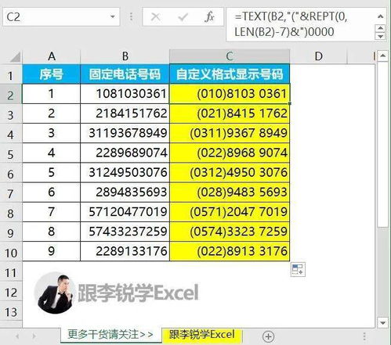This screenshot has height=345, width=391.
Task: Click the Cancel (X) formula bar icon
Action: pyautogui.click(x=156, y=17)
